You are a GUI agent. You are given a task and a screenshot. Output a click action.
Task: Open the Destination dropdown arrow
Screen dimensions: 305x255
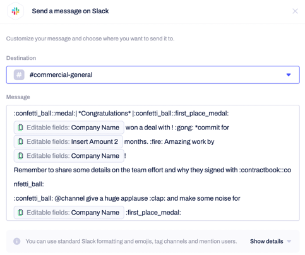pos(289,74)
